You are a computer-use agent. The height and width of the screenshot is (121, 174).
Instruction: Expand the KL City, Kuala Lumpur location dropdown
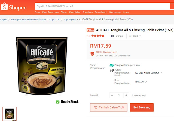148,73
